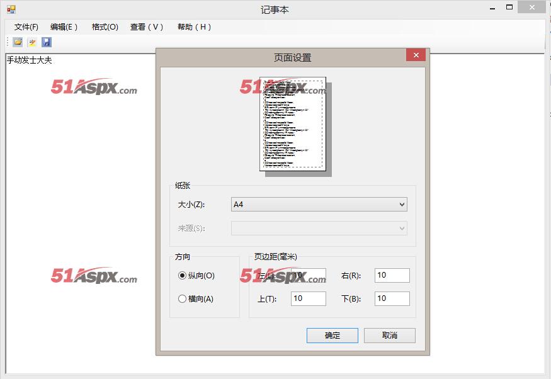Click the toolbar drag grip handle
The image size is (551, 379).
coord(8,42)
